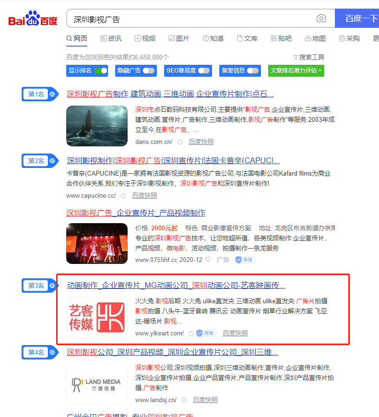Open camera image search icon
This screenshot has height=417, width=379.
coord(321,18)
